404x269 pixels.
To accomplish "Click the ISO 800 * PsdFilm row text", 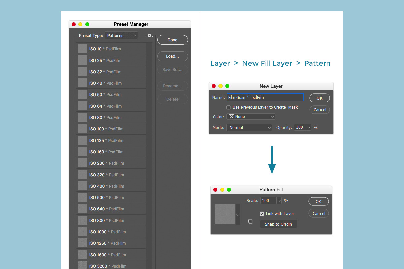I will coord(106,221).
